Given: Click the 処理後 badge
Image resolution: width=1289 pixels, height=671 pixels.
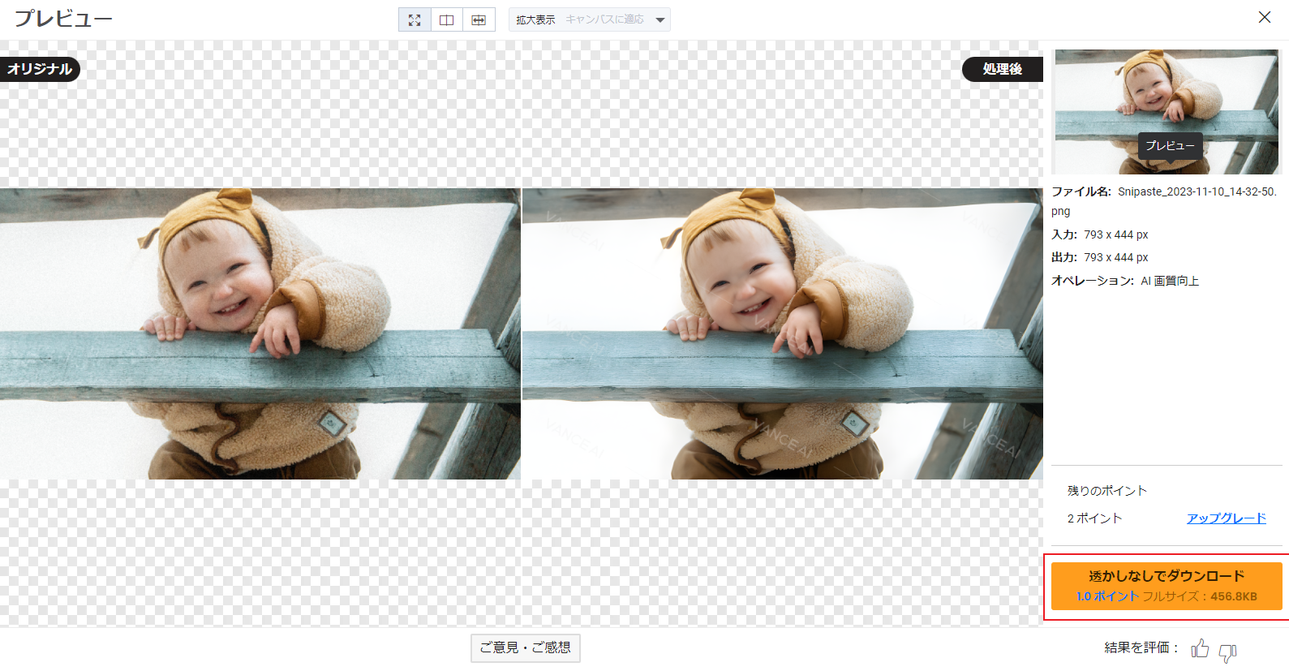Looking at the screenshot, I should [x=1002, y=69].
